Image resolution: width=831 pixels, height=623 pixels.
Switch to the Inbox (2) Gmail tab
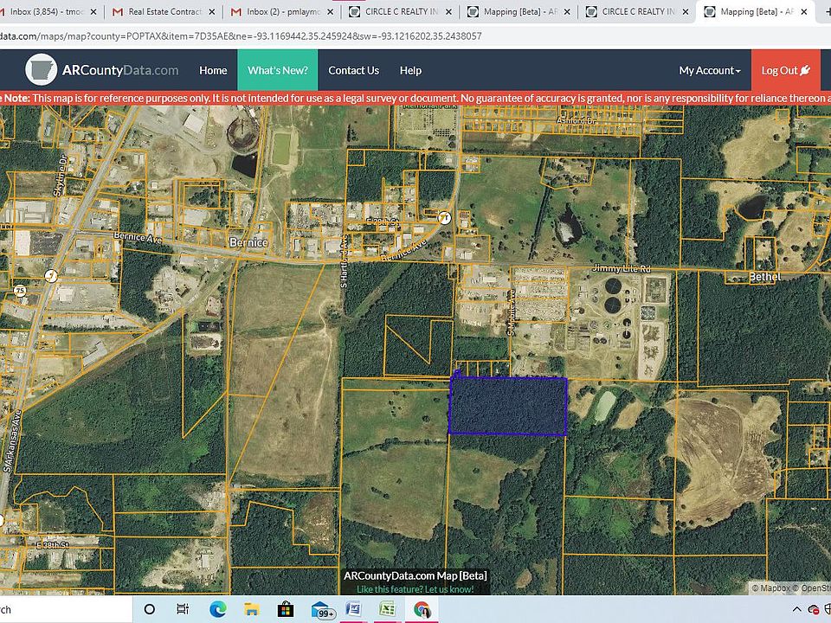pyautogui.click(x=280, y=11)
